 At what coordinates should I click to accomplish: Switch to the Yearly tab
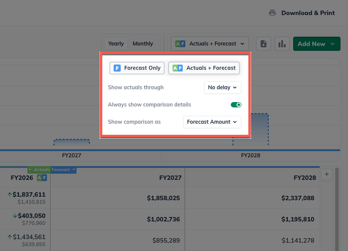click(116, 44)
